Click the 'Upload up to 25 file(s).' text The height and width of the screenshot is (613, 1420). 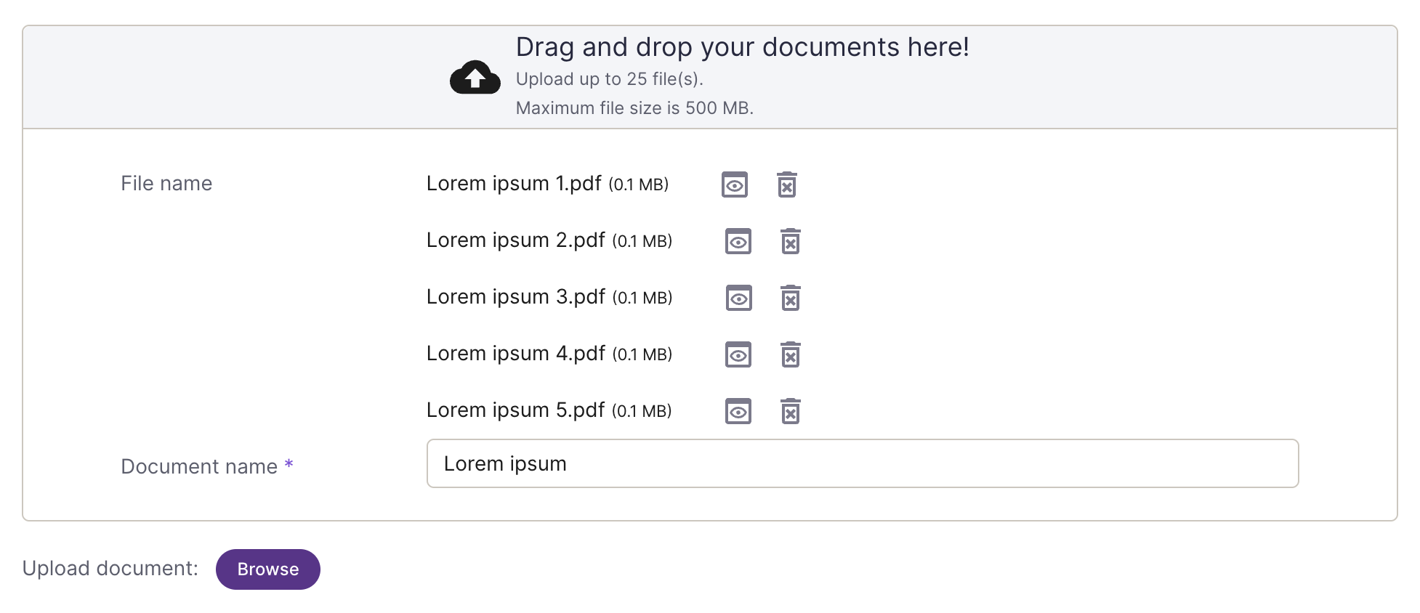610,79
